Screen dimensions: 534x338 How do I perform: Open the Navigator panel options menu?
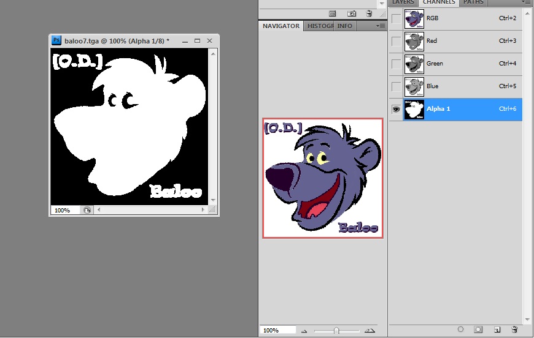(x=380, y=26)
